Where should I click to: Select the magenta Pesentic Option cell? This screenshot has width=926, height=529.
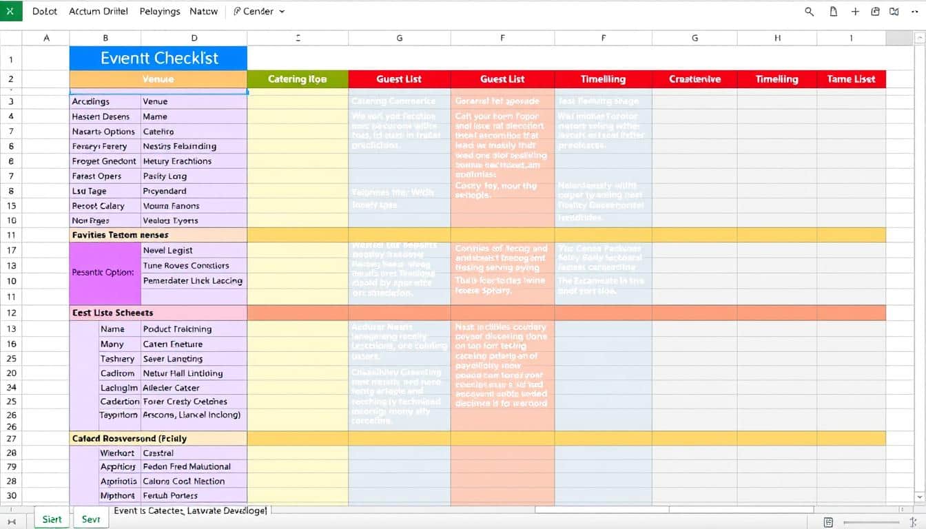tap(105, 273)
